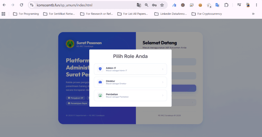Open the Google Translate extension icon
262x137 pixels.
point(217,5)
